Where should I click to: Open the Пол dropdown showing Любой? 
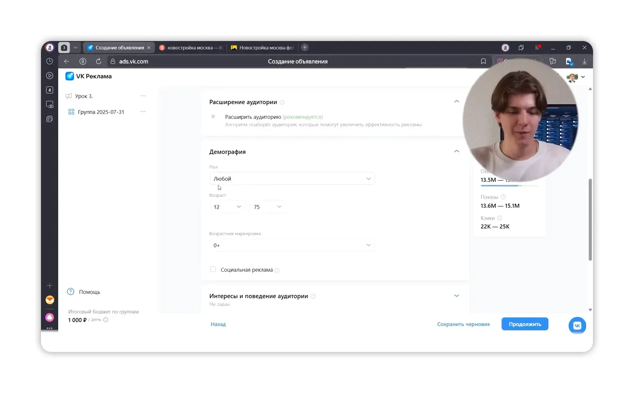[292, 178]
